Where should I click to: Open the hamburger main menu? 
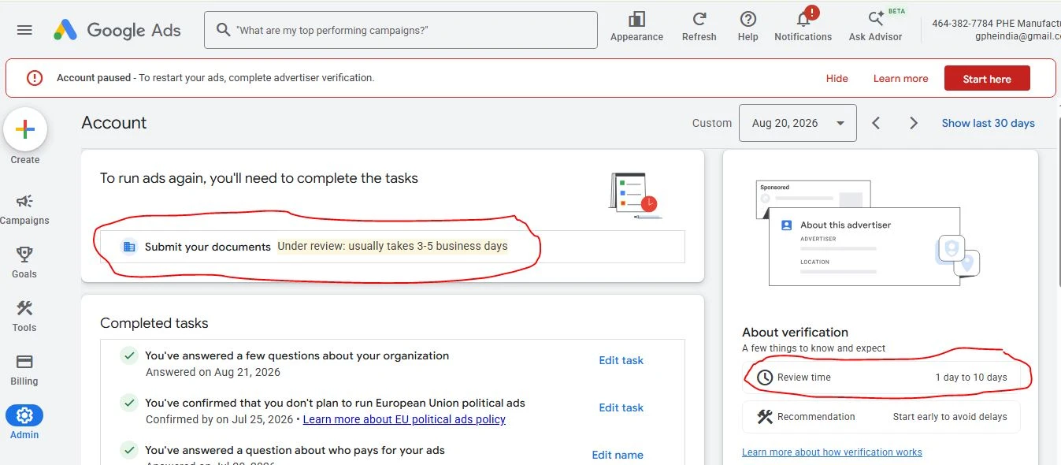(x=24, y=30)
